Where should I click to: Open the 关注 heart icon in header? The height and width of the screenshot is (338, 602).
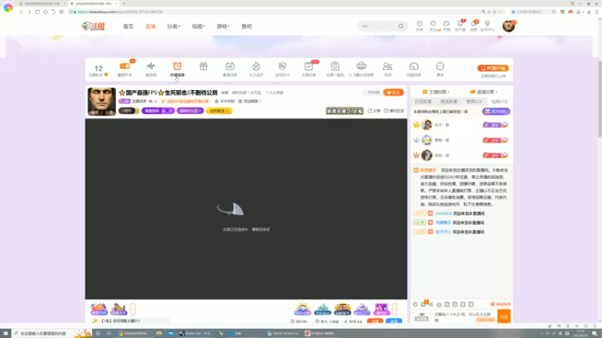coord(433,26)
